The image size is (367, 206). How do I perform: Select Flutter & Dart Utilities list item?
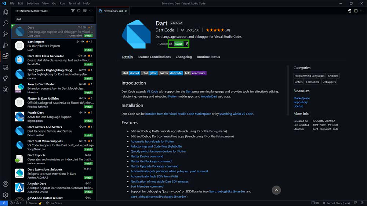[54, 102]
